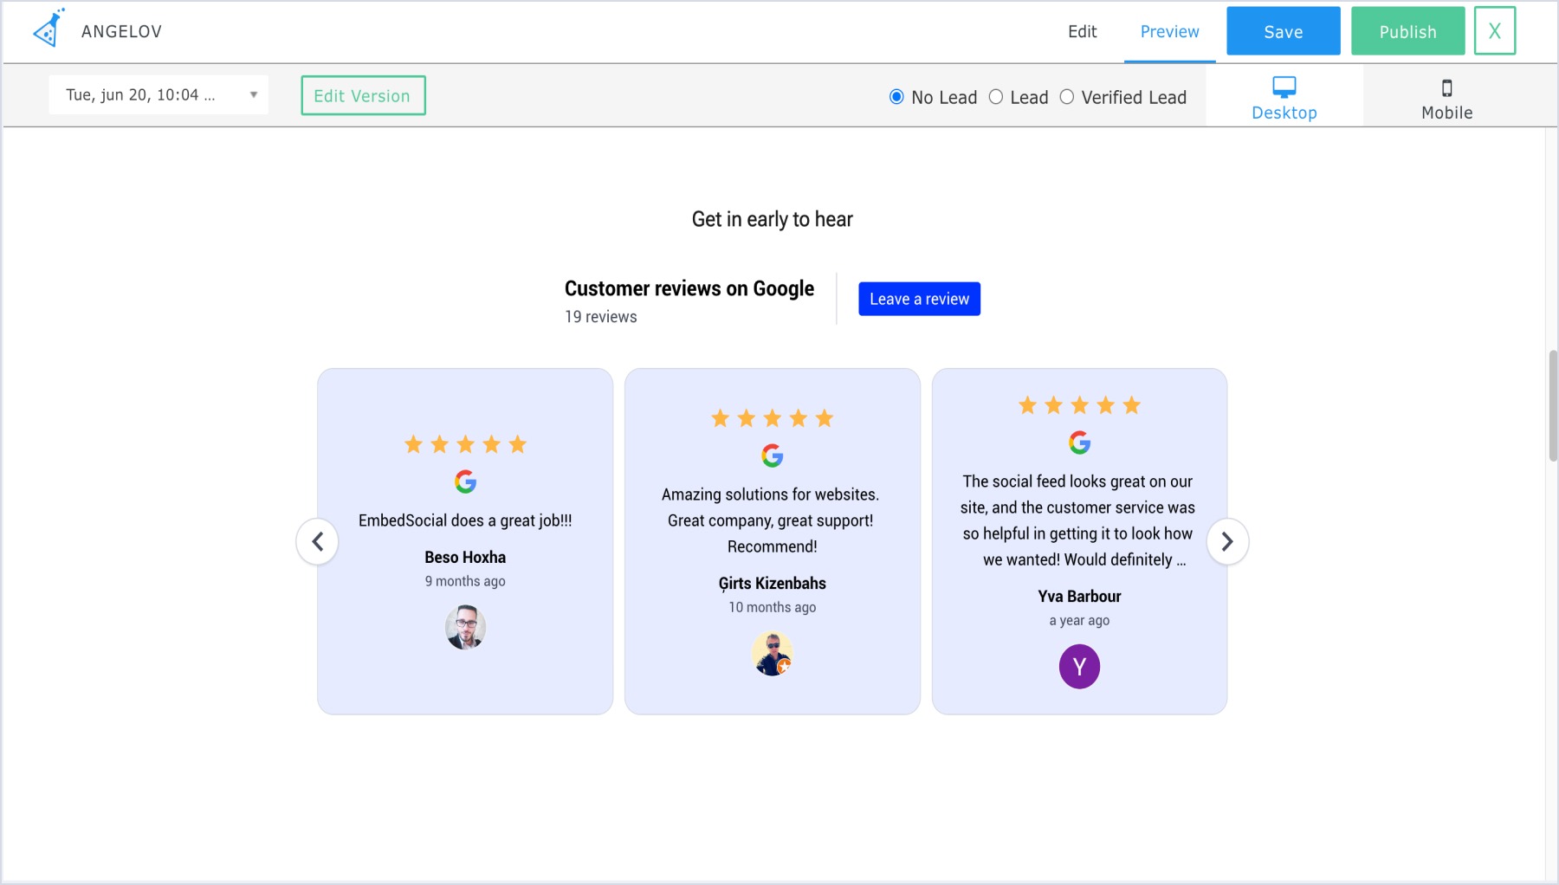
Task: Close the editor with X button
Action: pyautogui.click(x=1495, y=31)
